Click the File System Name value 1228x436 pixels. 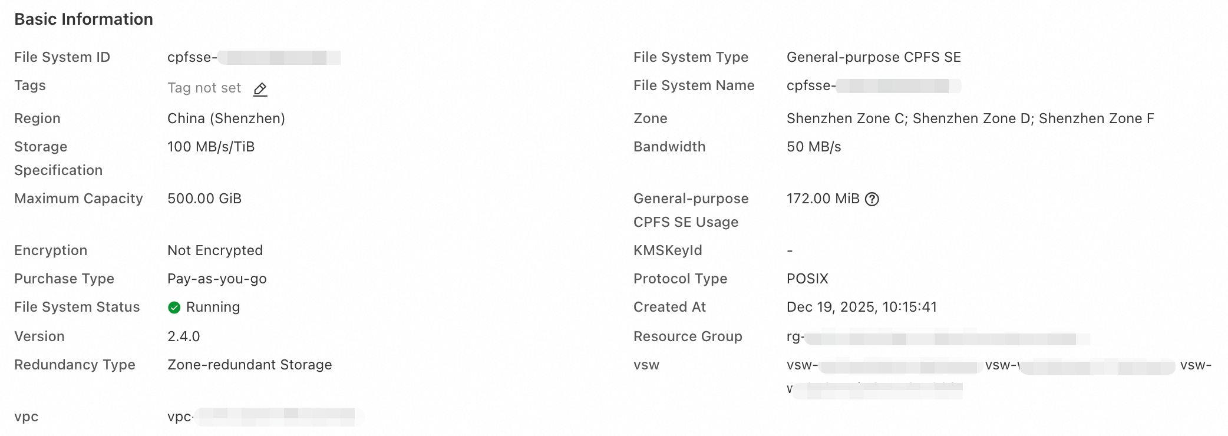click(x=873, y=86)
